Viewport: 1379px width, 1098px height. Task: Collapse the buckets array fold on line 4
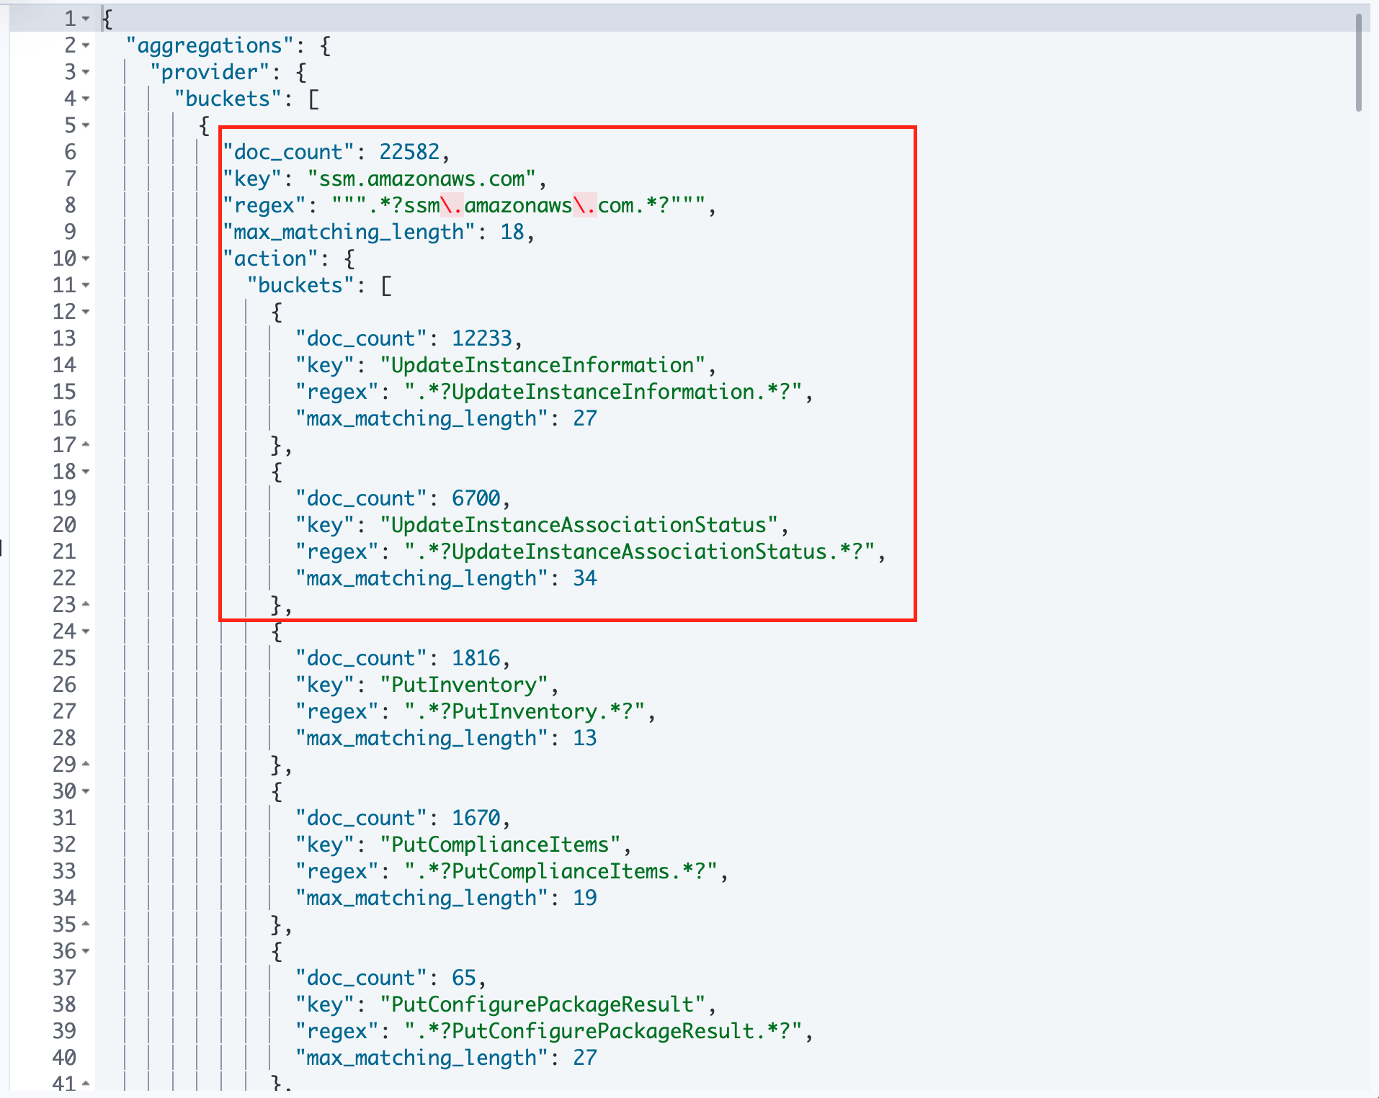[x=86, y=99]
